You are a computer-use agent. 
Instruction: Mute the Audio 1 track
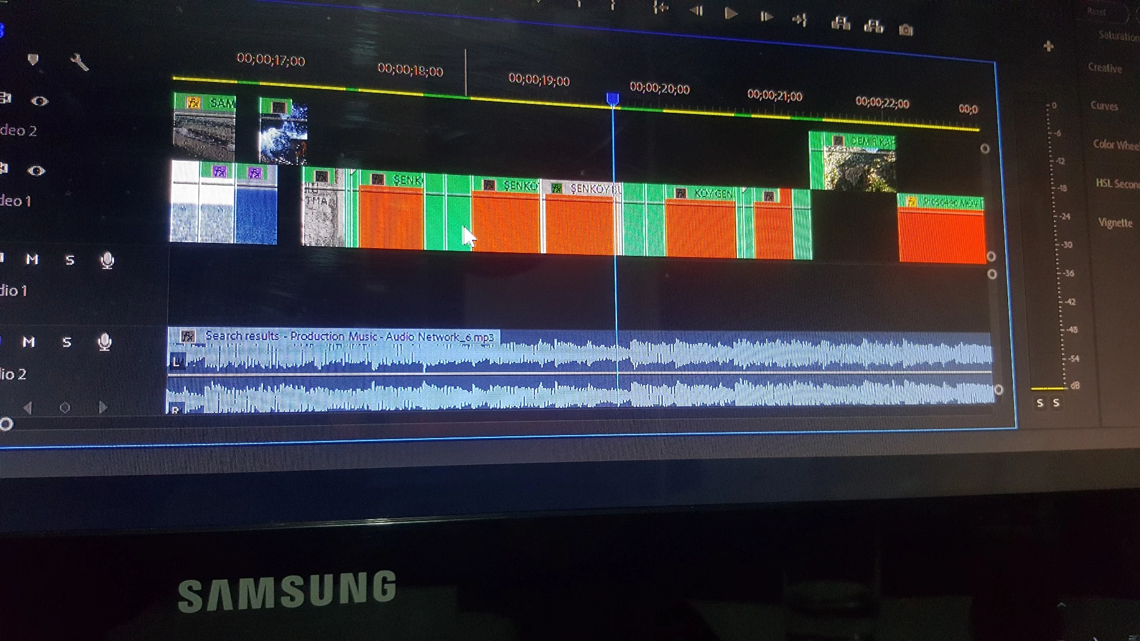[x=32, y=259]
